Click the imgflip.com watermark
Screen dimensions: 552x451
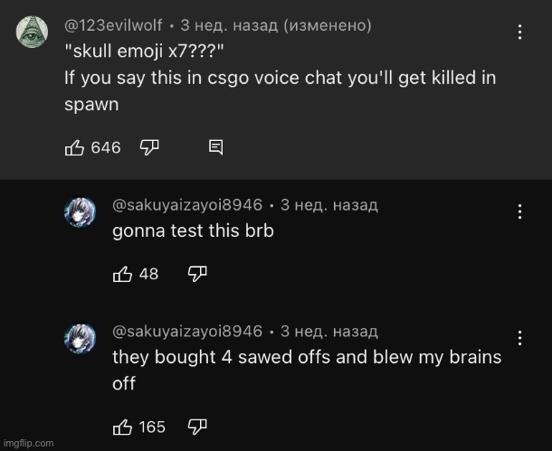click(28, 443)
